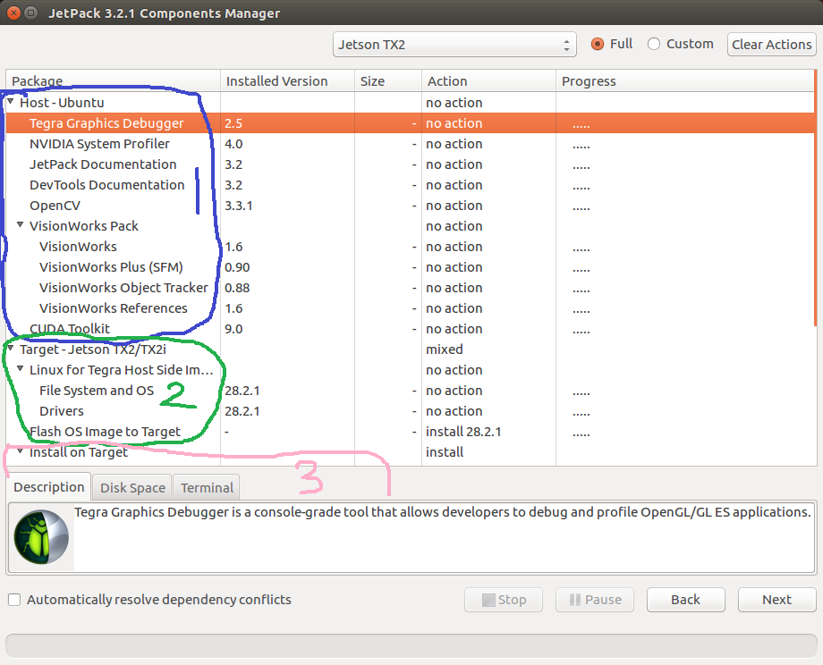This screenshot has width=823, height=665.
Task: Click the Stop button
Action: [x=504, y=600]
